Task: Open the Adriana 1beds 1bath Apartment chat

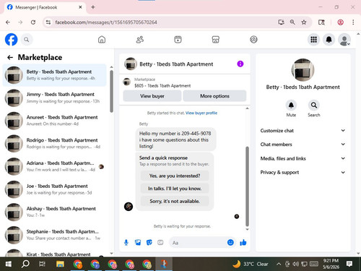Action: (54, 166)
